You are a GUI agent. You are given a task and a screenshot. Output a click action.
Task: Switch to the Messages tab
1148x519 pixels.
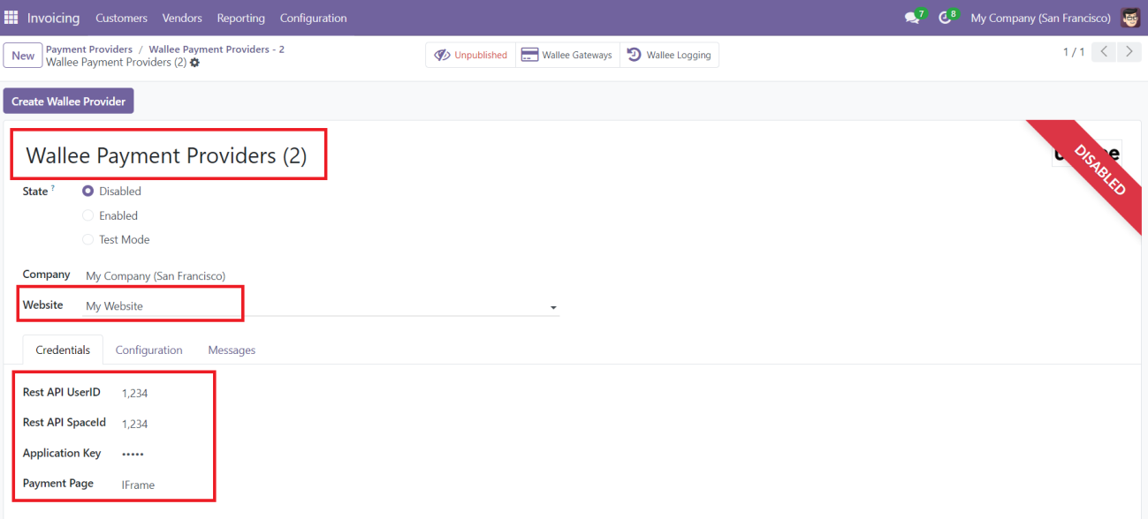(x=232, y=350)
